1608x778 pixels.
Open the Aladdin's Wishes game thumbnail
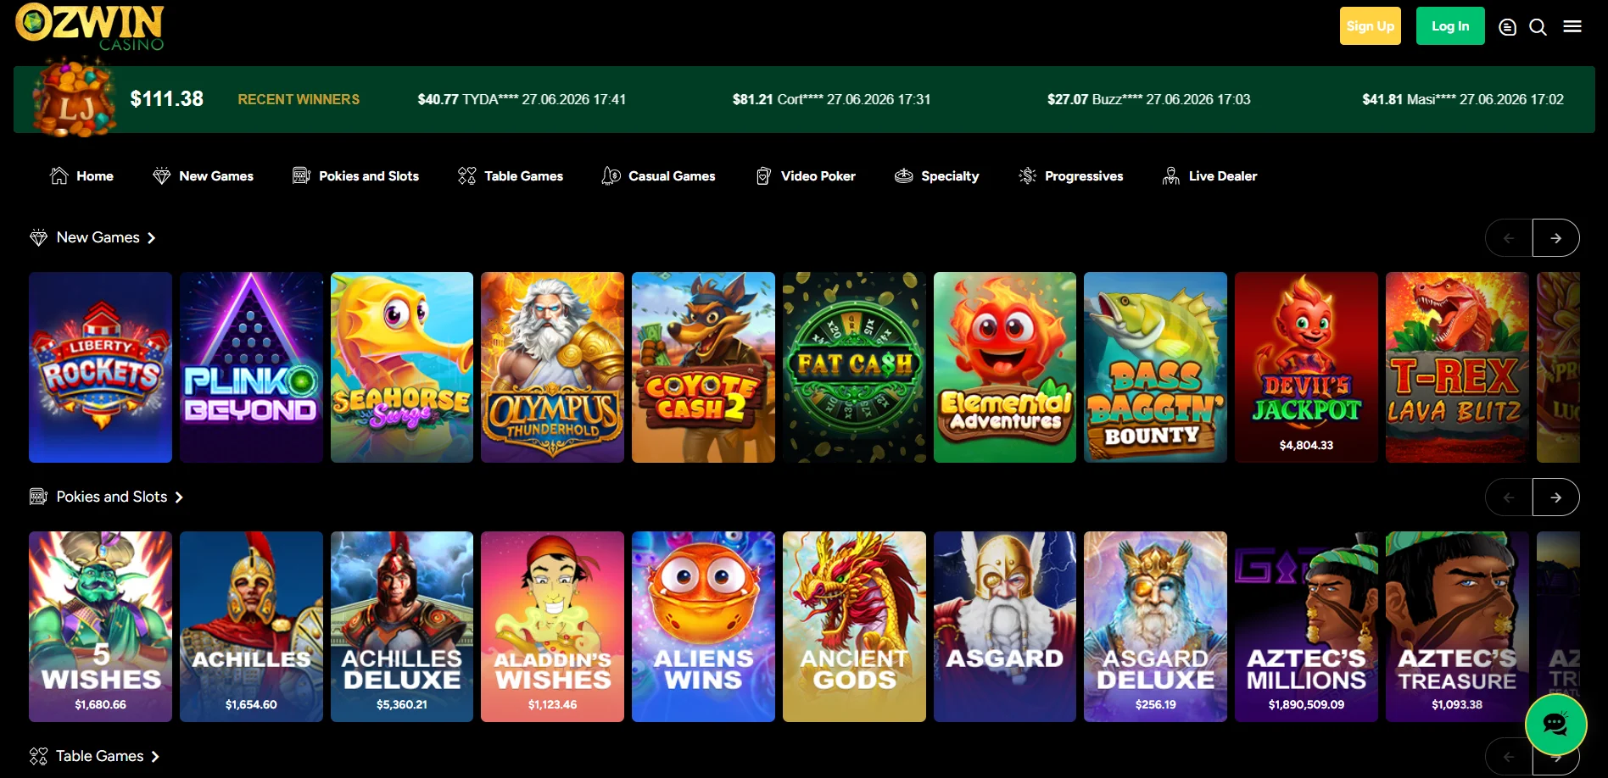pos(552,626)
